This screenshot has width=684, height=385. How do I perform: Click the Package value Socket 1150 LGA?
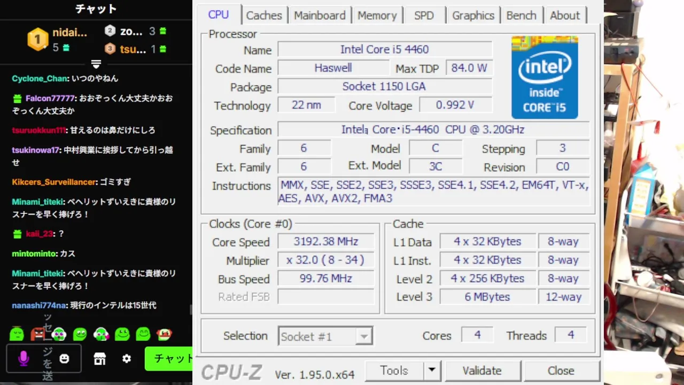385,86
